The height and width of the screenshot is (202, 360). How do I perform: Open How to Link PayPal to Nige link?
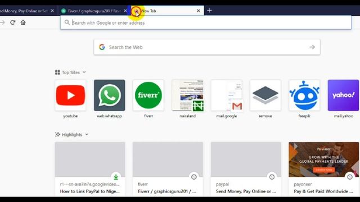pyautogui.click(x=90, y=191)
